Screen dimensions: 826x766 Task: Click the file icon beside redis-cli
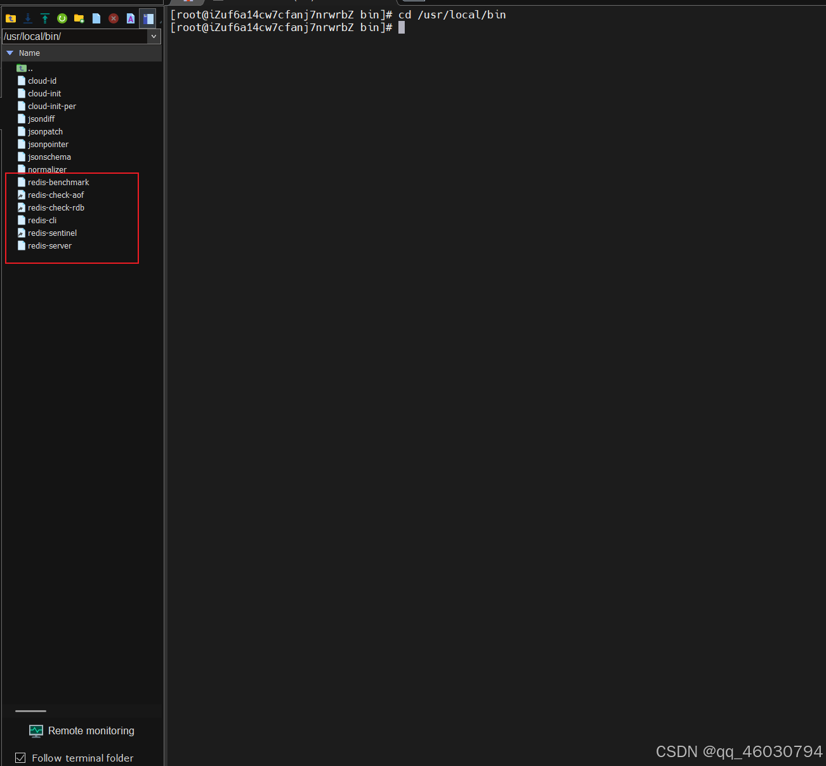[22, 220]
